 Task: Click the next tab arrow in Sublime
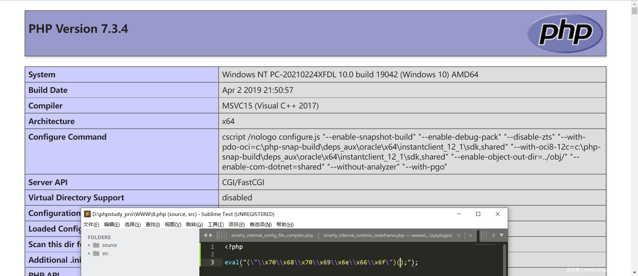pos(211,235)
